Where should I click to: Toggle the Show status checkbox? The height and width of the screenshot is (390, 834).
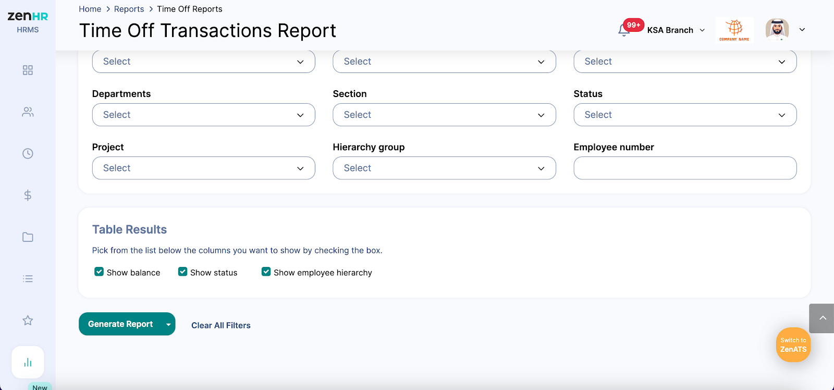182,272
